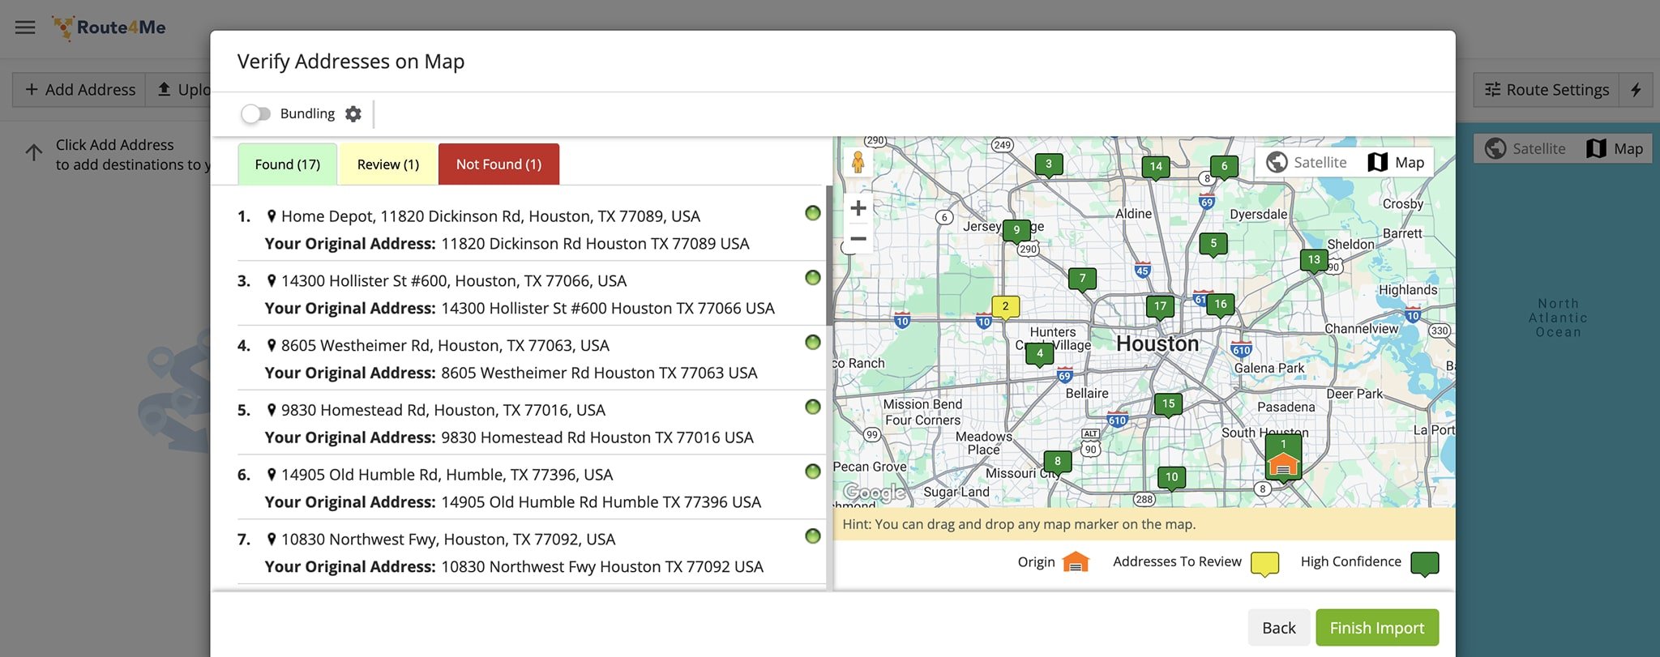Switch to Found (17) tab
The image size is (1660, 657).
[x=287, y=164]
